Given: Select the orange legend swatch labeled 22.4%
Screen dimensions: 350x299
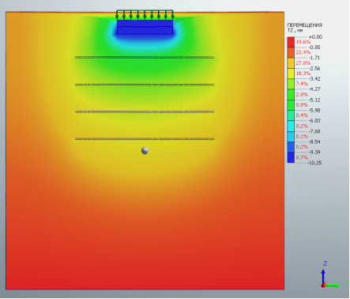Looking at the screenshot, I should pyautogui.click(x=291, y=53).
